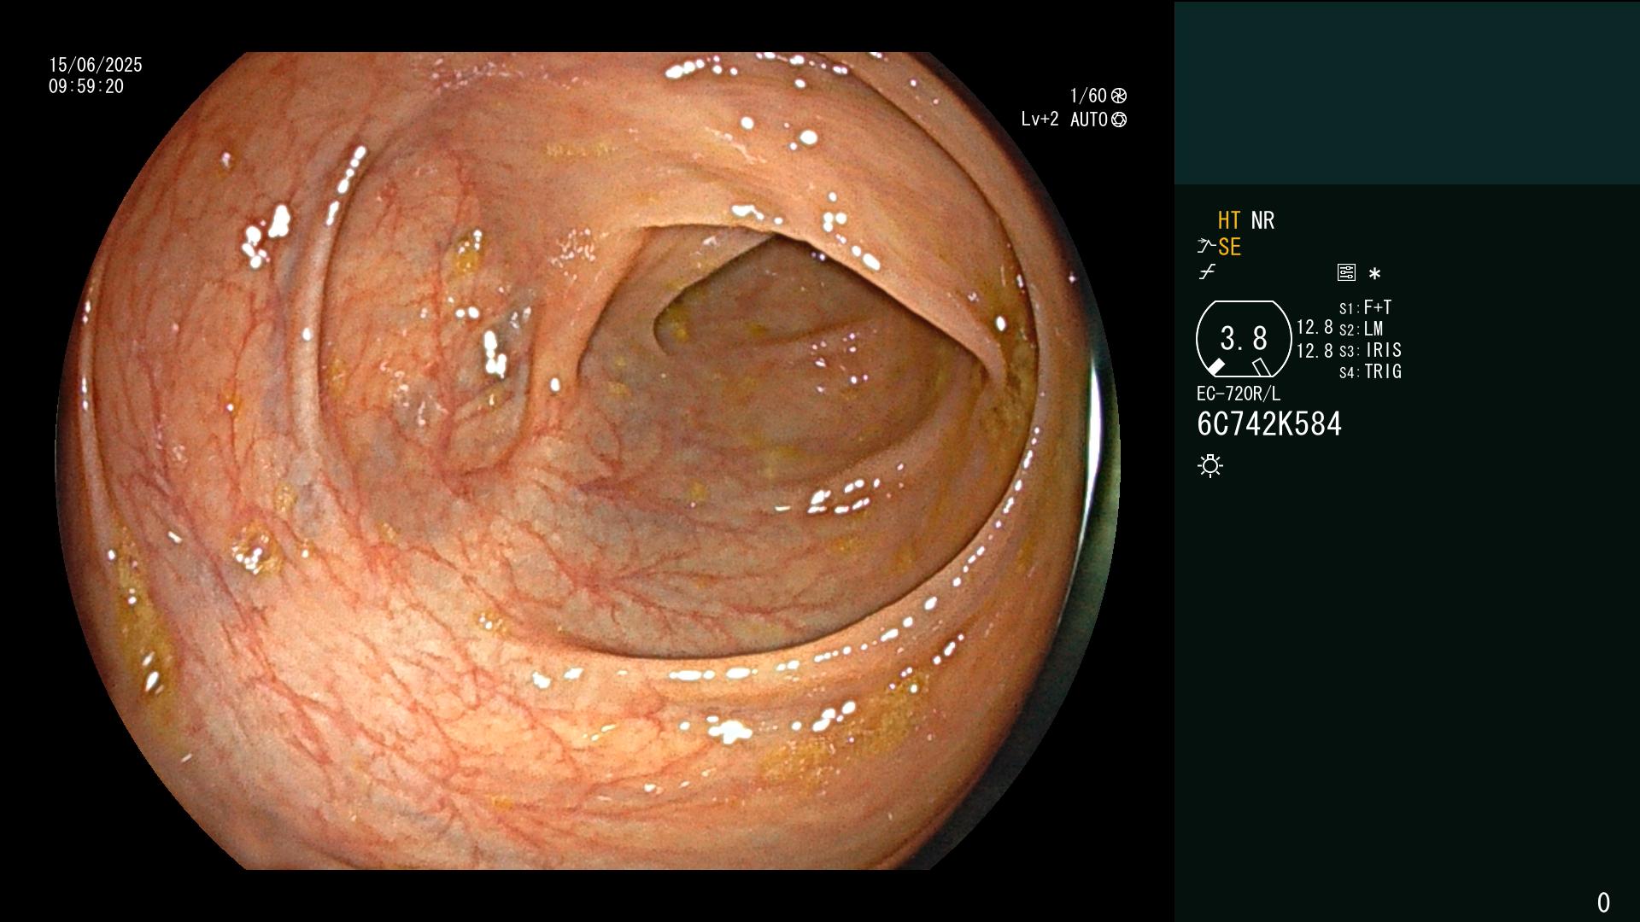
Task: Click the Lv+2 brightness level
Action: [1040, 120]
